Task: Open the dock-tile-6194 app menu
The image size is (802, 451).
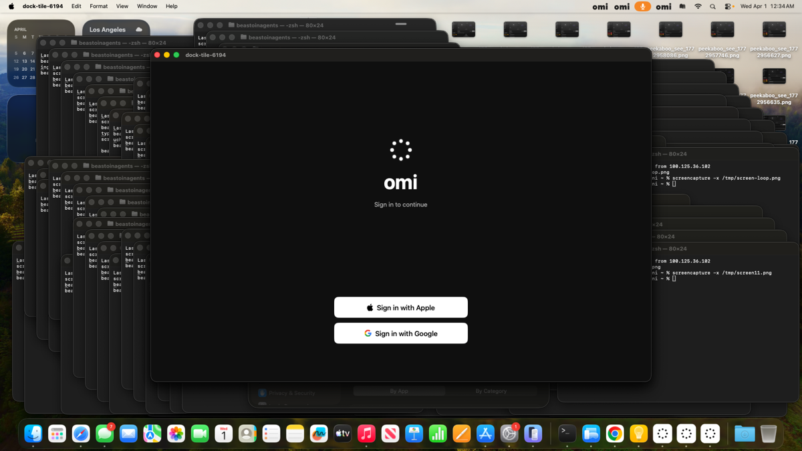Action: tap(43, 6)
